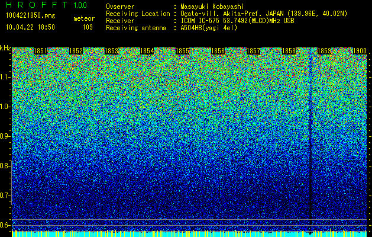Click the 1852 time marker
Viewport: 372px width, 237px height.
[76, 51]
